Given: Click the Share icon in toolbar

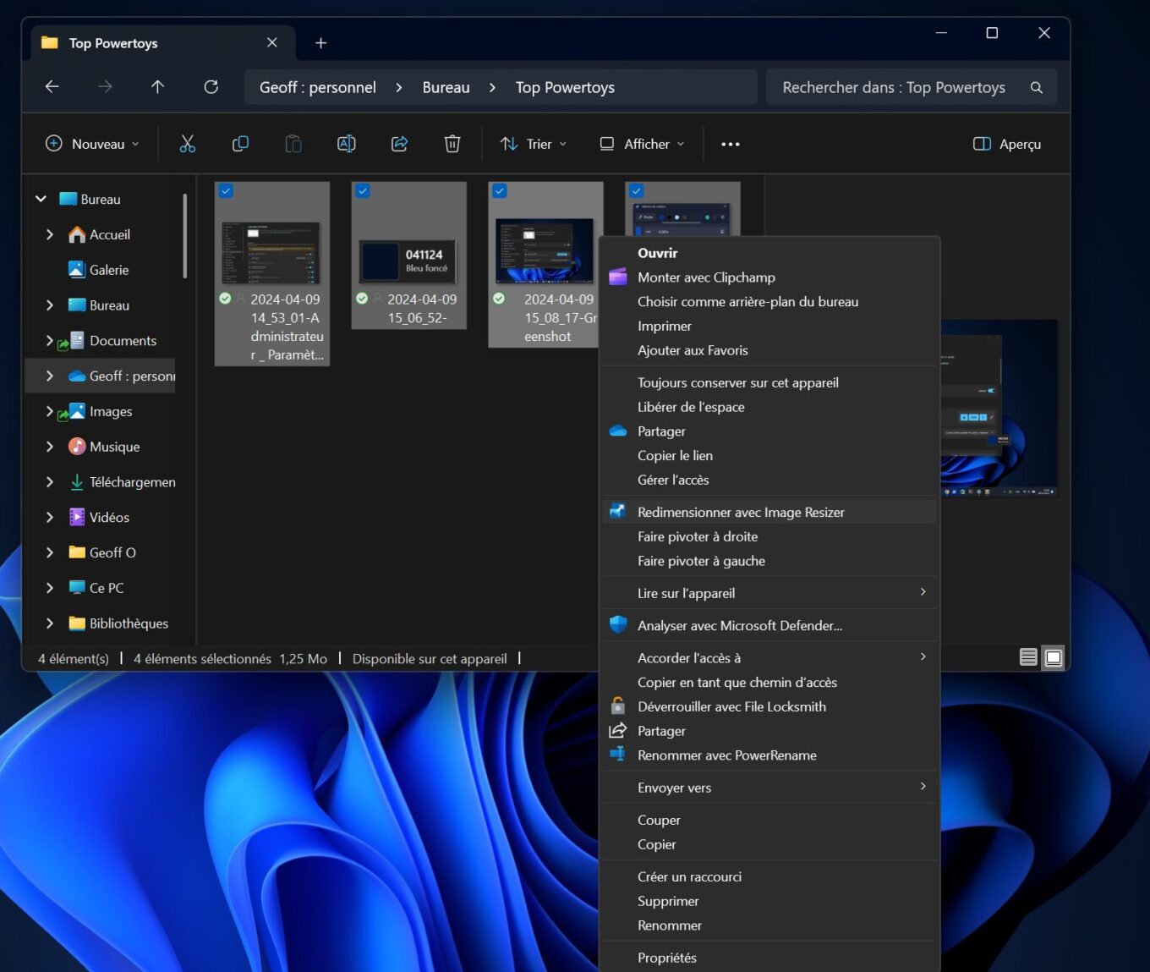Looking at the screenshot, I should point(399,144).
